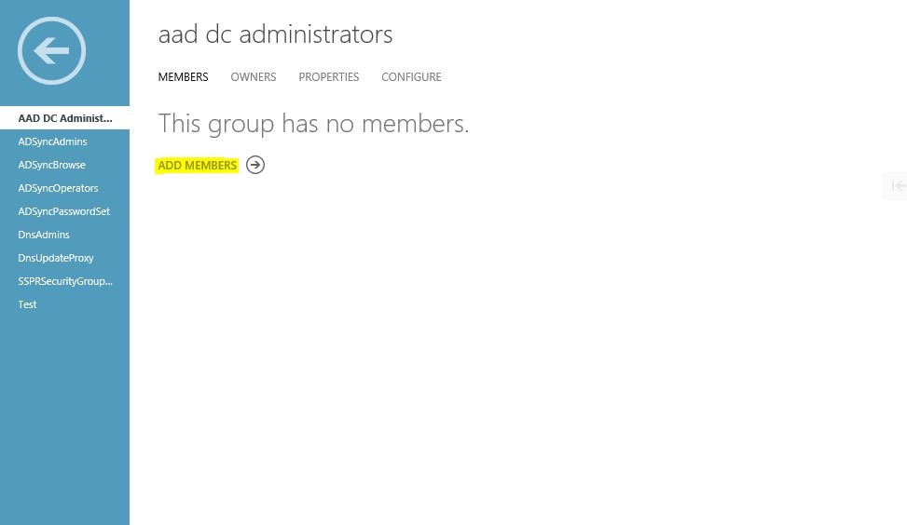Expand the collapsed panel at right edge

(x=896, y=186)
